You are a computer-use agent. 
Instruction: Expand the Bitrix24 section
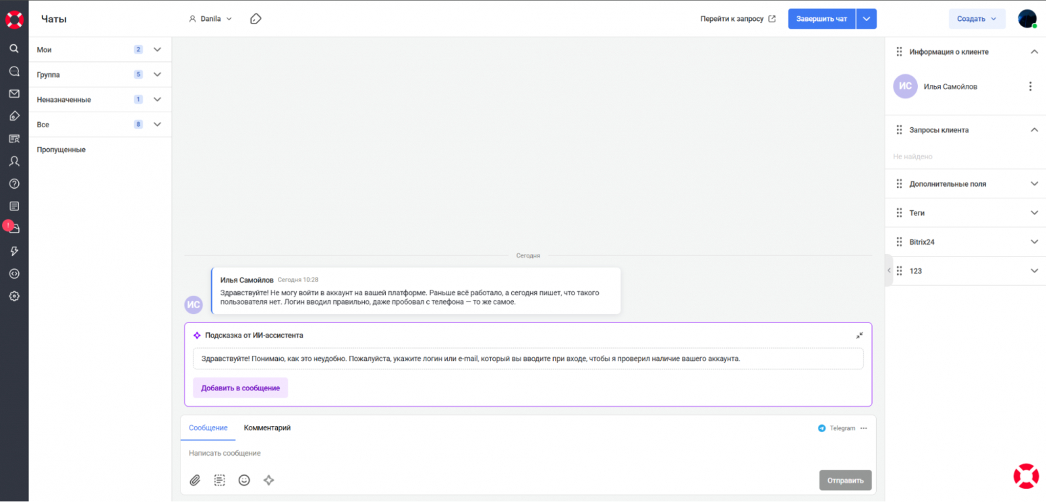[x=1034, y=242]
